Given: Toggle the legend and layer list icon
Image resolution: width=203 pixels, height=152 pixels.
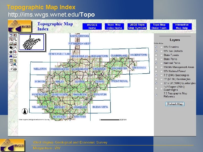Looking at the screenshot, I should (11, 35).
